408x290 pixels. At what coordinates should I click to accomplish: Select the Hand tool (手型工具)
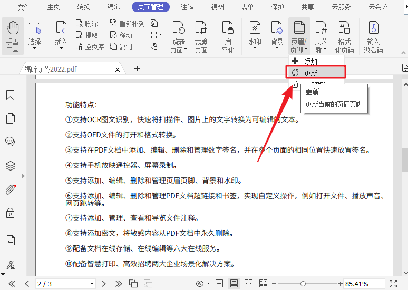13,36
